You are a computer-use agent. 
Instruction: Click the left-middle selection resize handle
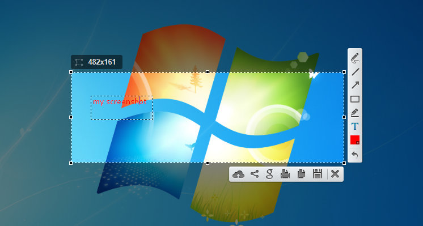[71, 117]
